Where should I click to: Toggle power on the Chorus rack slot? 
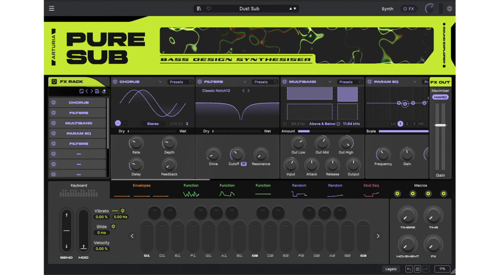tap(54, 102)
